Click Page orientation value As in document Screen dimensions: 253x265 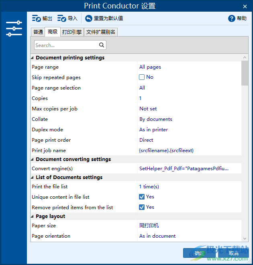pos(157,236)
